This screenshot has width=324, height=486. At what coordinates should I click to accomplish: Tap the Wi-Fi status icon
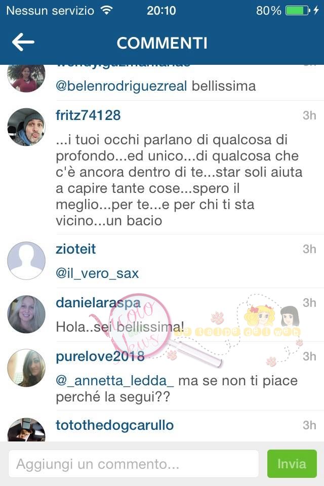coord(107,10)
